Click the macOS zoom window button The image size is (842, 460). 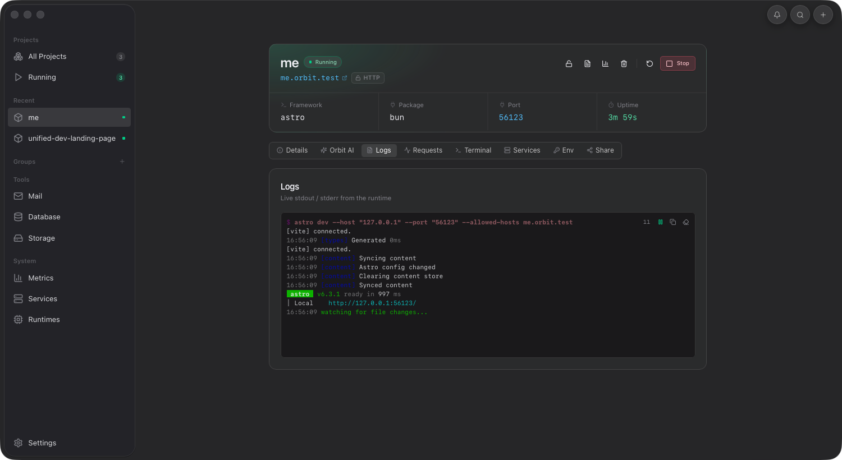tap(40, 15)
